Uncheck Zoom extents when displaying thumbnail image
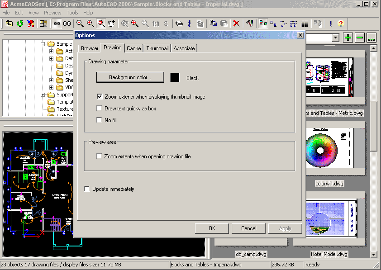This screenshot has width=381, height=270. [100, 97]
